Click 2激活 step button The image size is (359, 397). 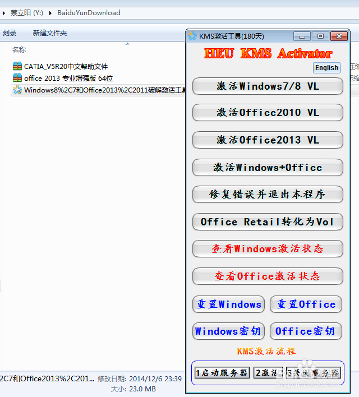268,373
